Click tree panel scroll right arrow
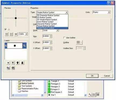The width and height of the screenshot is (116, 100). tap(42, 95)
